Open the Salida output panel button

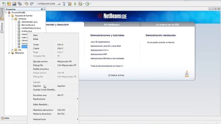coord(5,118)
